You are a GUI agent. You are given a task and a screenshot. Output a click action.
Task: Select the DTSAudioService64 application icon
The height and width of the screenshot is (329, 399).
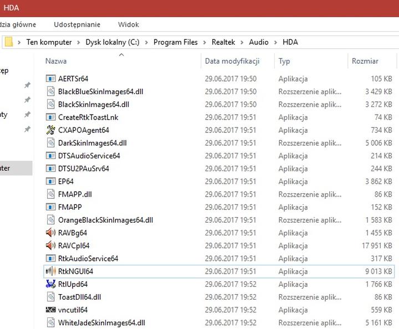tap(50, 156)
